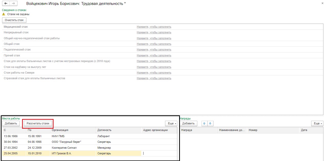Fill in Общий стаж link
This screenshot has width=326, height=161.
pyautogui.click(x=154, y=44)
